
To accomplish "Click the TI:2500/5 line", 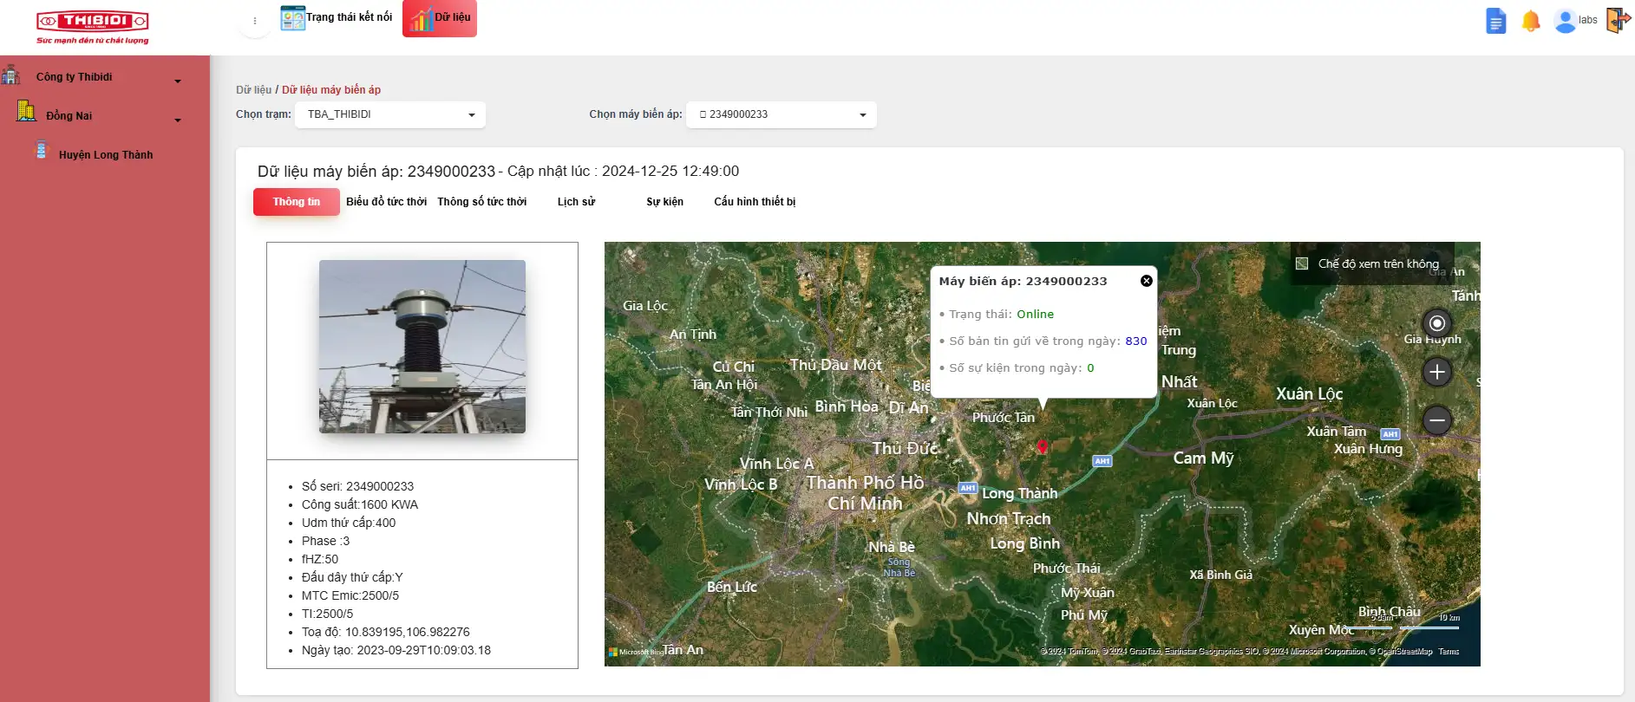I will pos(328,614).
